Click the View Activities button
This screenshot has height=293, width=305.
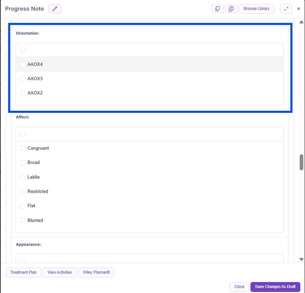click(60, 272)
